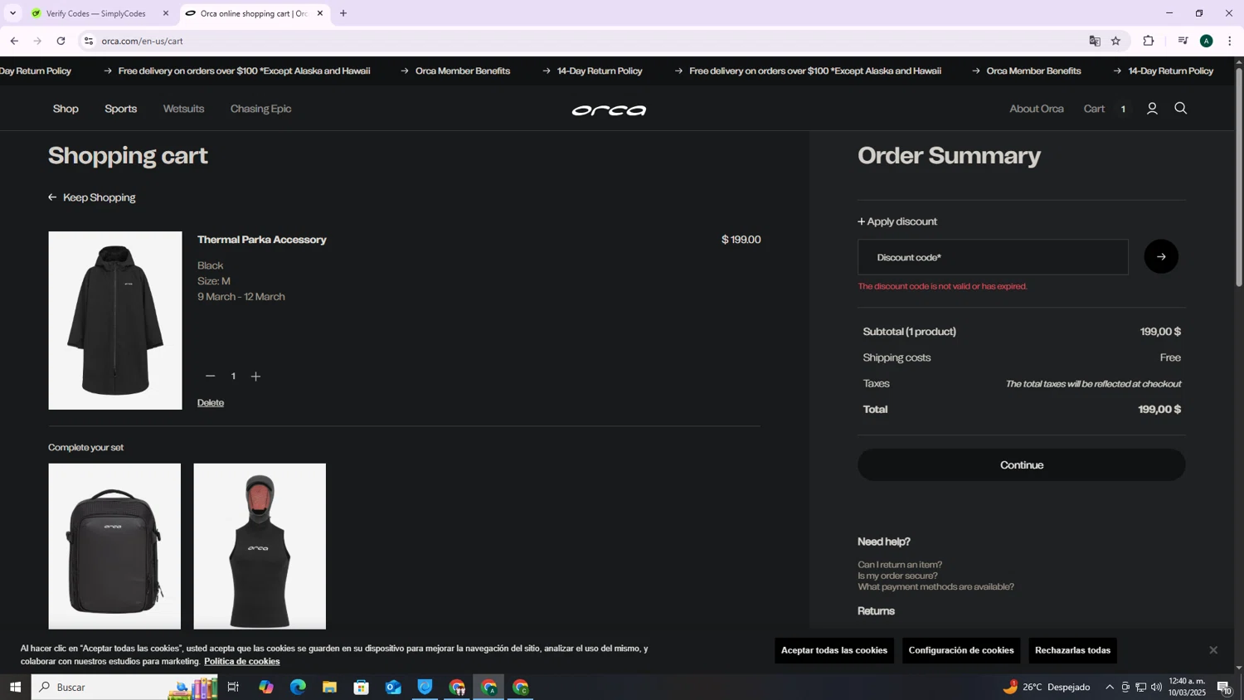Open the volume speaker tray icon

pyautogui.click(x=1156, y=687)
